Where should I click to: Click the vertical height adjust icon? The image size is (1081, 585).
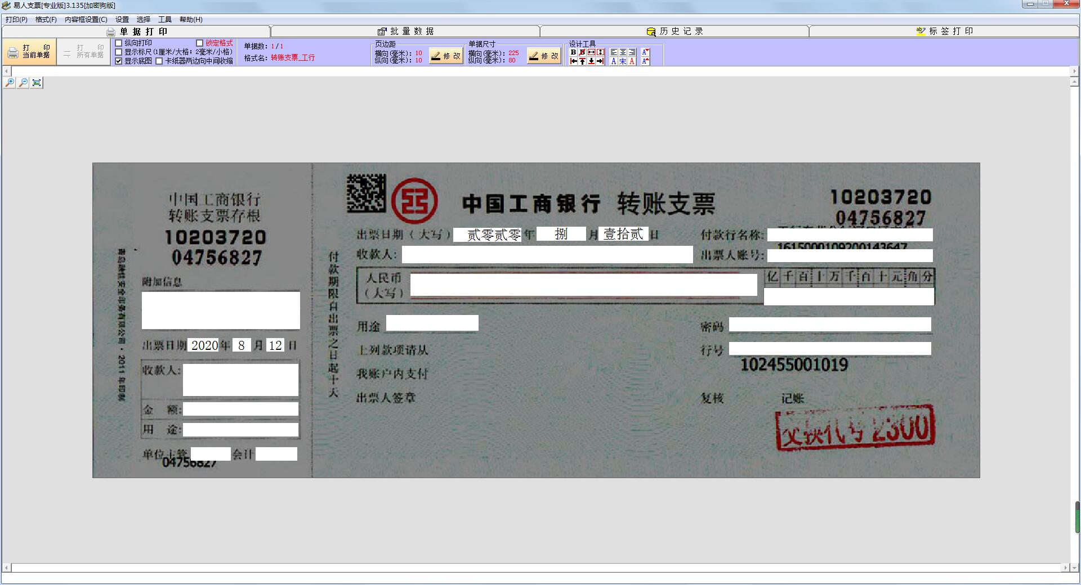(600, 52)
